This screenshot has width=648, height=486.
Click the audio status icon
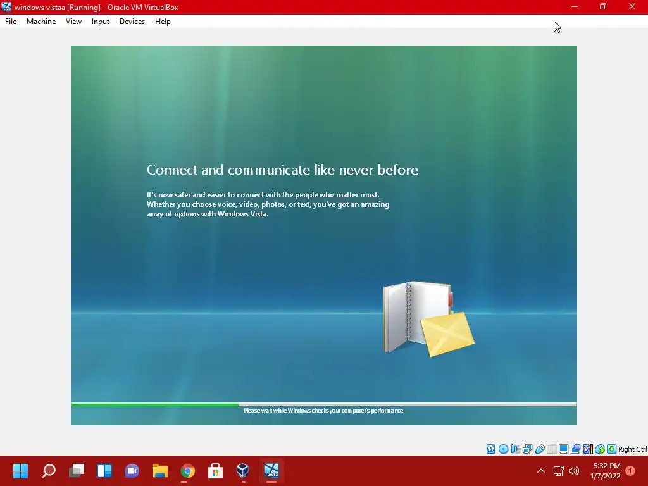[515, 449]
